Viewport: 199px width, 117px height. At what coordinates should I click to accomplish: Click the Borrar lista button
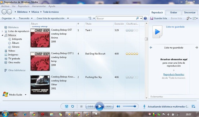176,18
